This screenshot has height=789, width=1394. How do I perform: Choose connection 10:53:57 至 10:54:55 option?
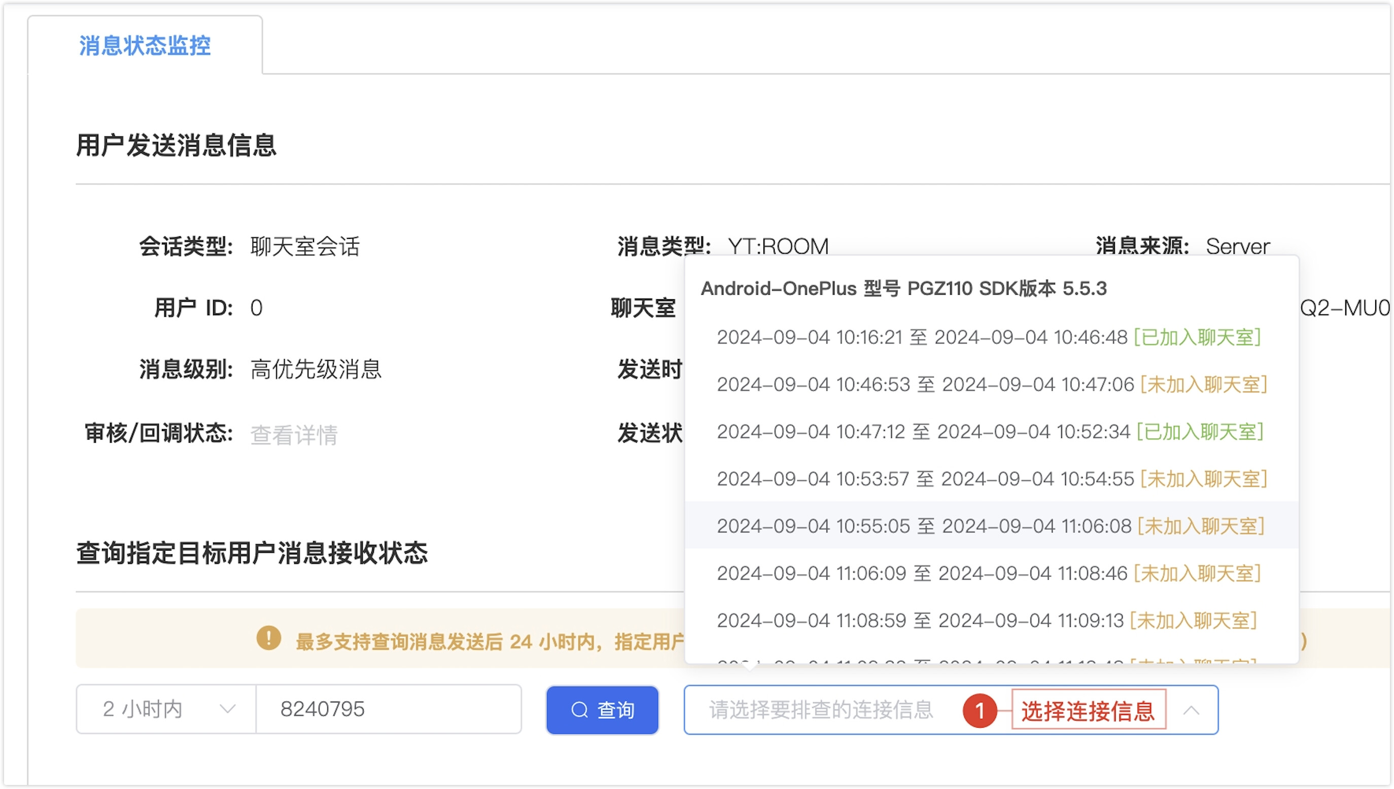[991, 479]
